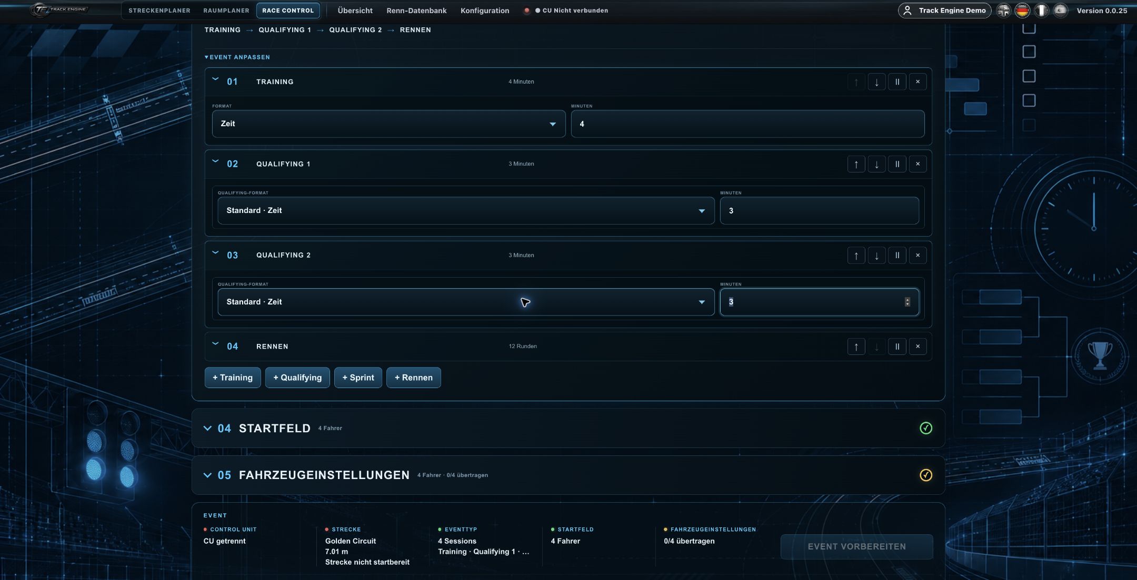Add a session with + Training
Viewport: 1137px width, 580px height.
pos(233,378)
